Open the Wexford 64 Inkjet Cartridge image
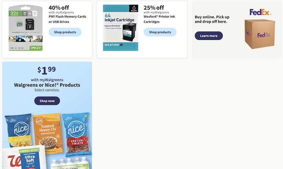The height and width of the screenshot is (169, 283). 121,28
